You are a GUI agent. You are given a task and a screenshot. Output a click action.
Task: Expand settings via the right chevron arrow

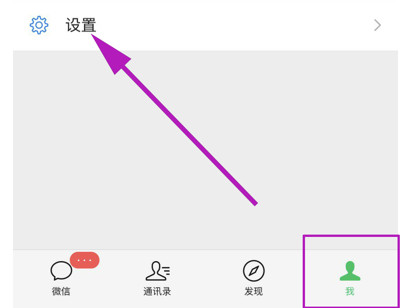377,25
